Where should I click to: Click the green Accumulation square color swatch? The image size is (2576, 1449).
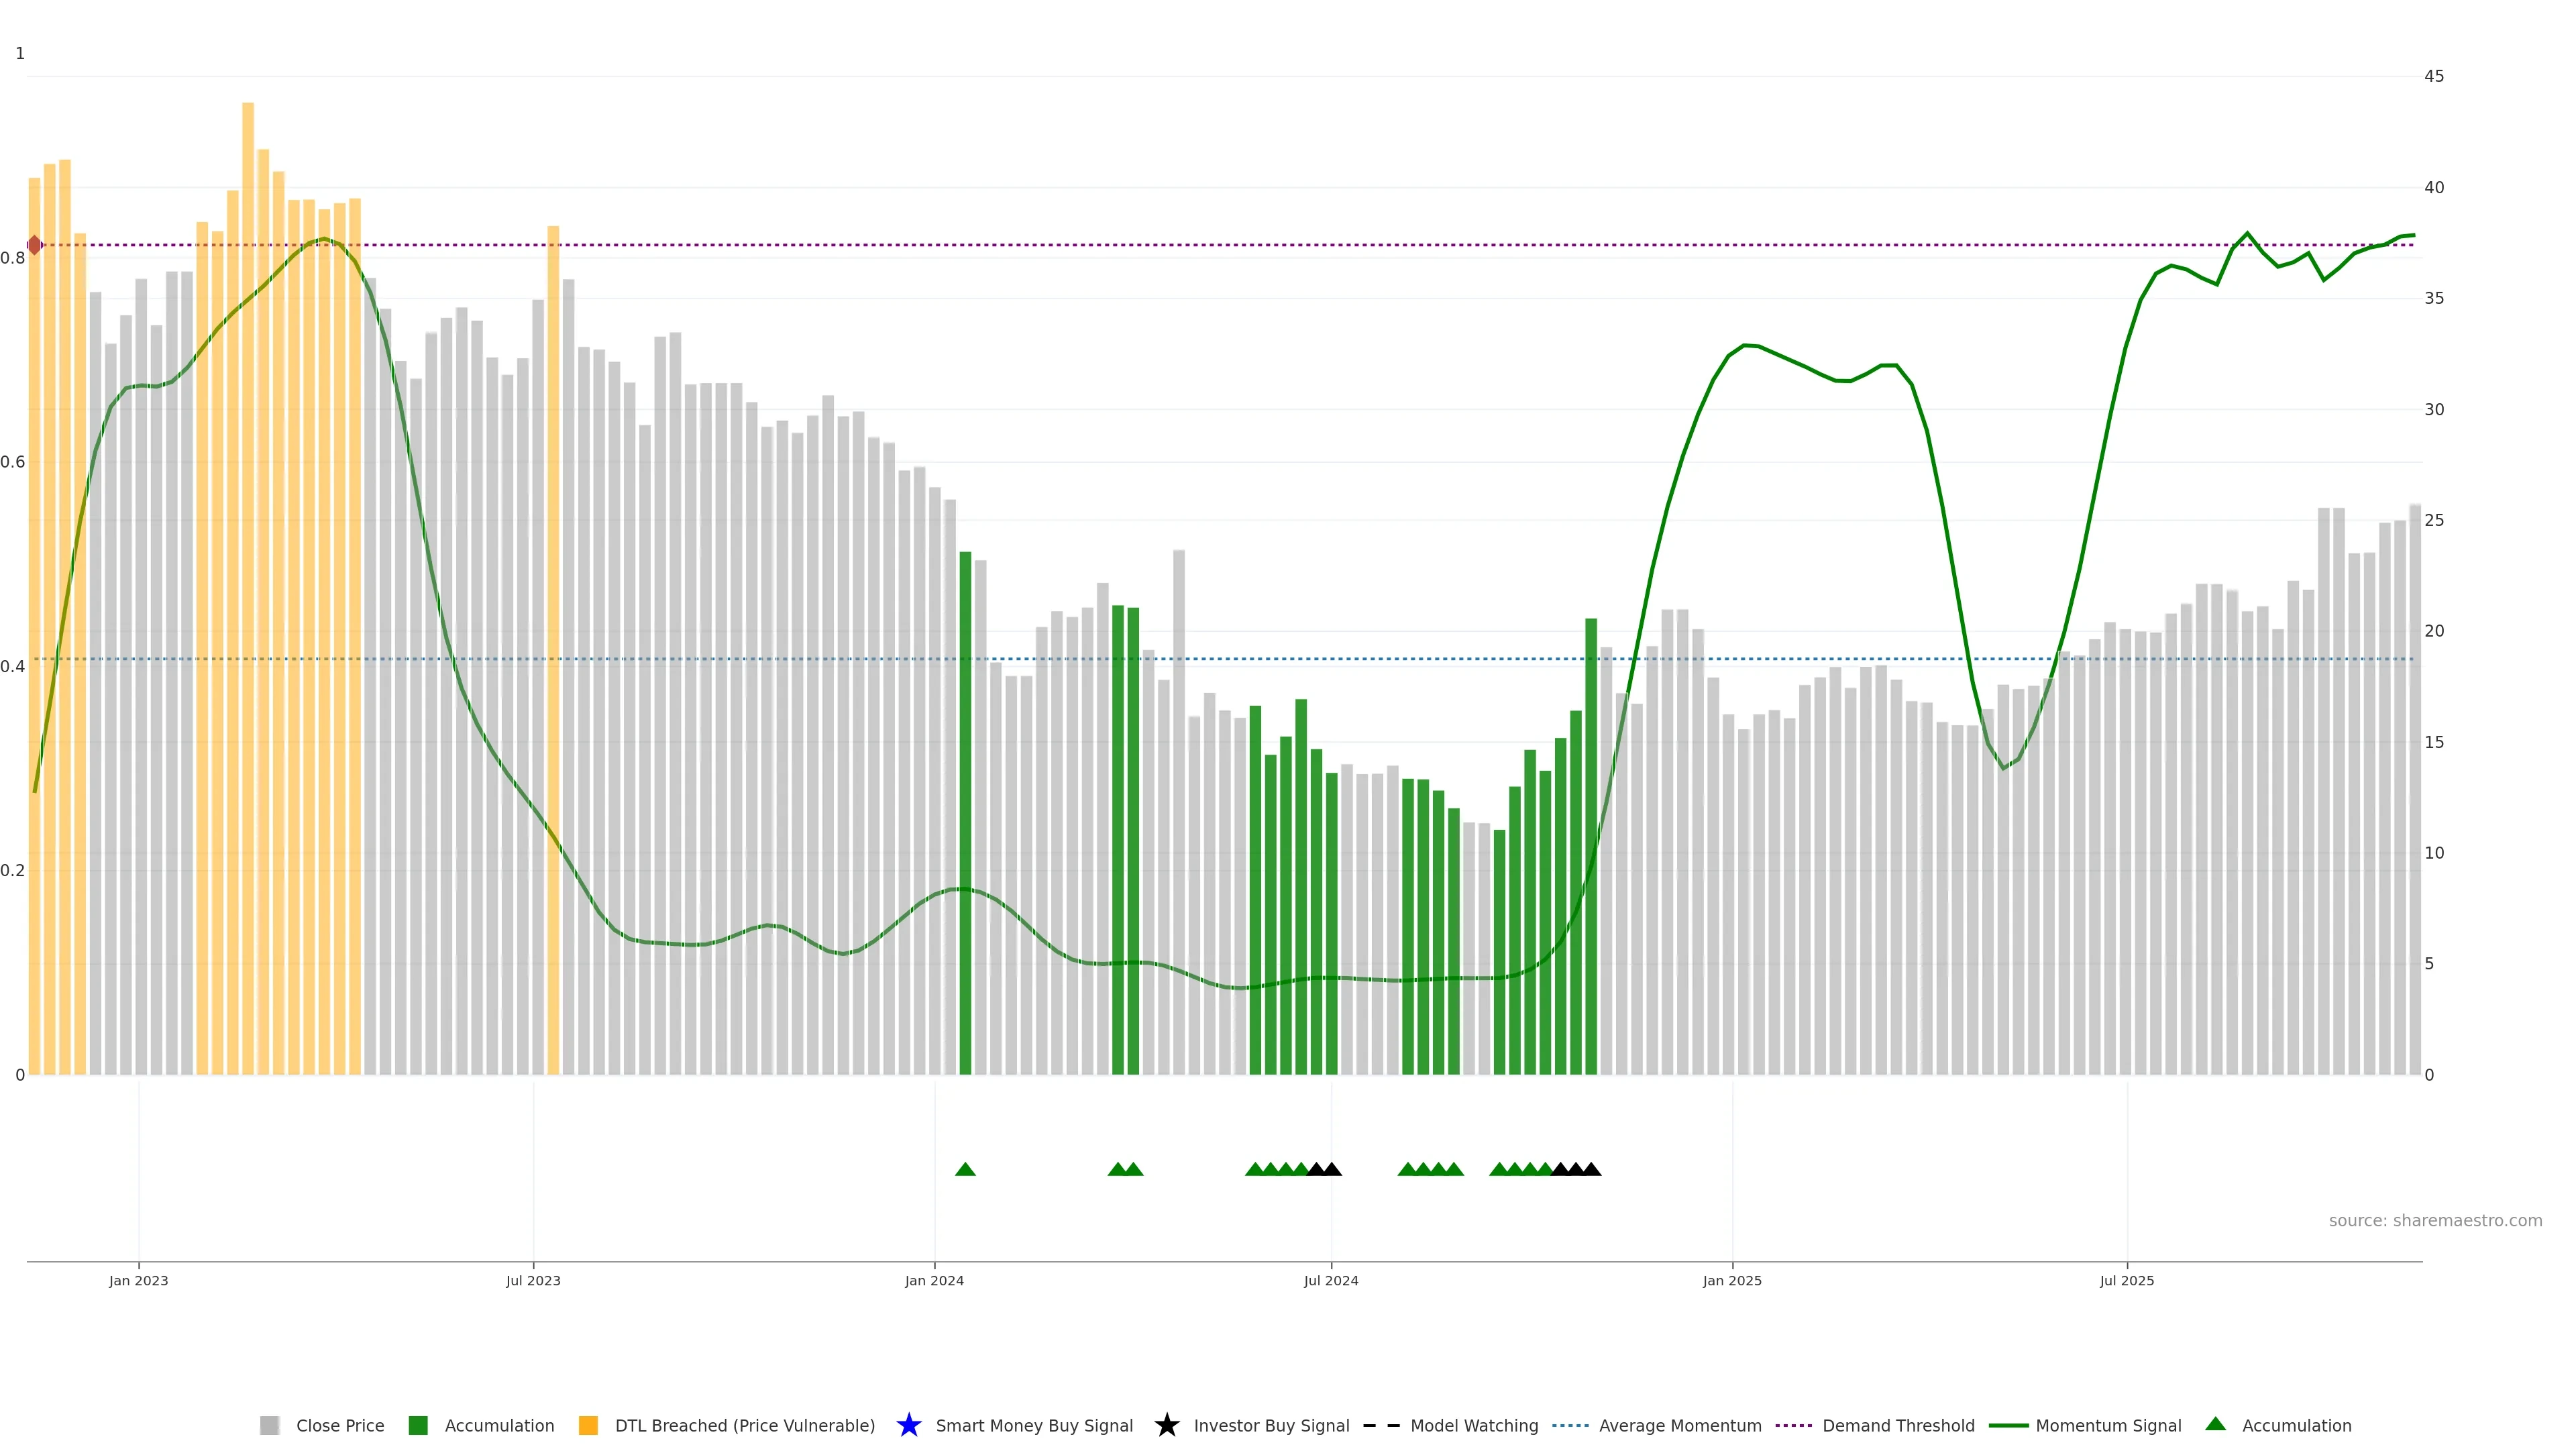pos(418,1425)
